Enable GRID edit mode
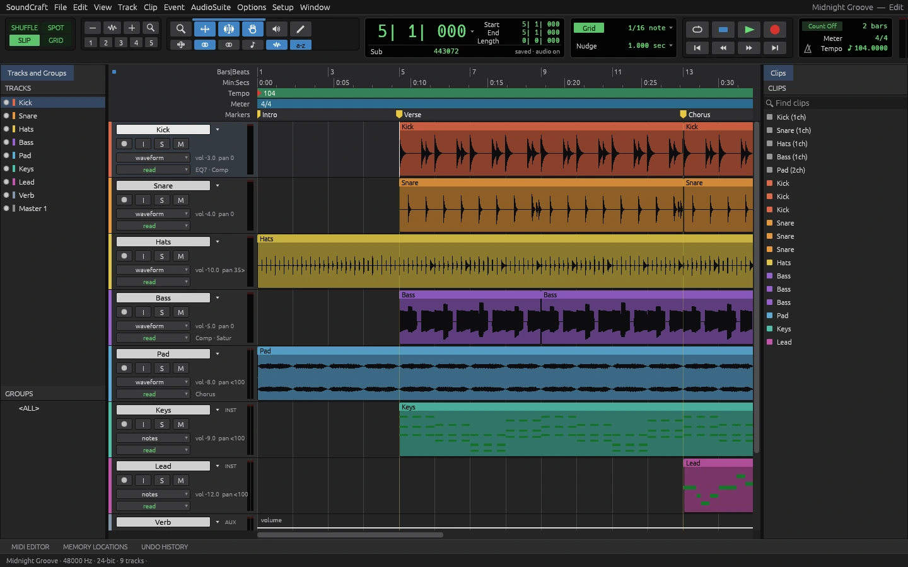Viewport: 908px width, 567px height. [x=56, y=40]
